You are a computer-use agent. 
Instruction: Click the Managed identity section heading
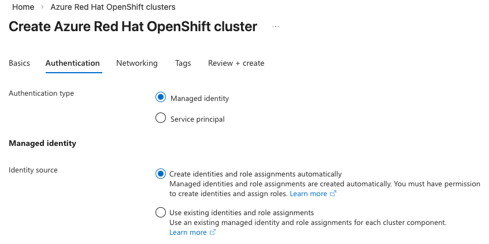(42, 143)
